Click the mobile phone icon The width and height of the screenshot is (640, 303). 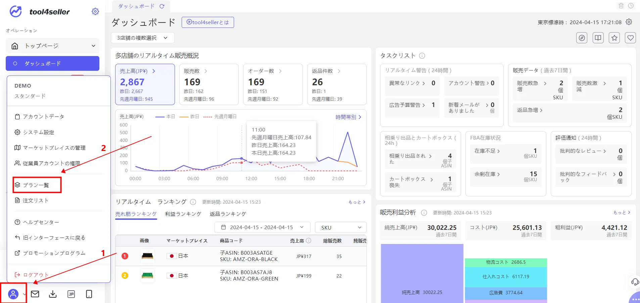coord(89,294)
